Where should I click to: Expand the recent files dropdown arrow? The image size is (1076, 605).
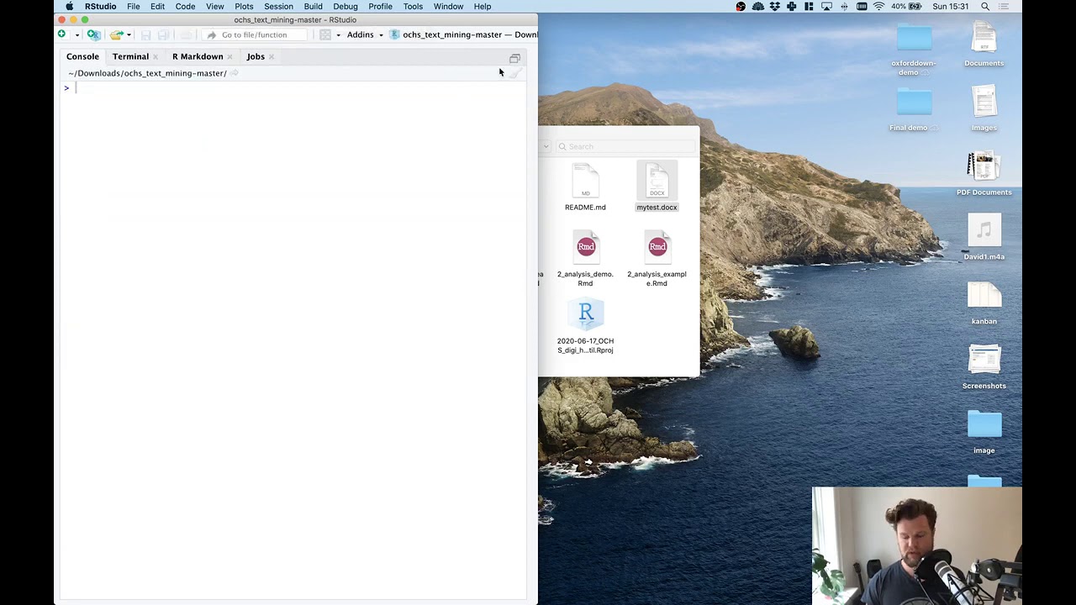(129, 35)
